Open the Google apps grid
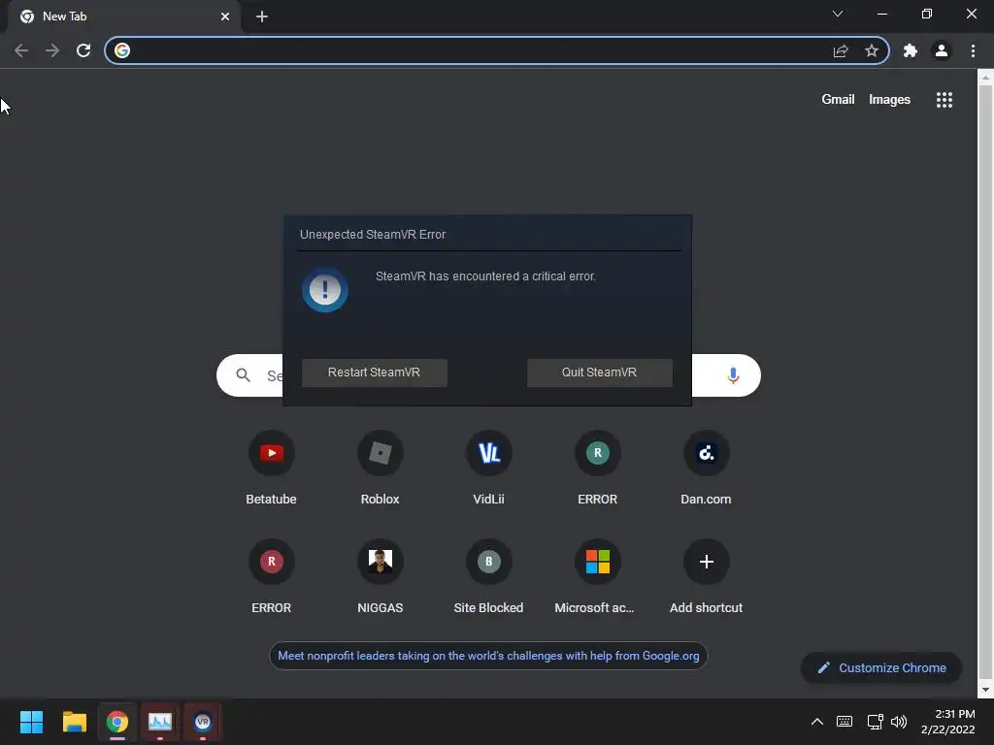This screenshot has height=745, width=994. point(944,100)
